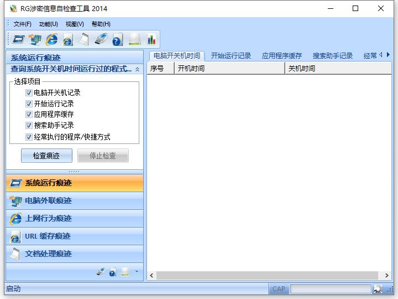398x299 pixels.
Task: Switch to 电脑开关机时间 tab
Action: click(x=177, y=56)
